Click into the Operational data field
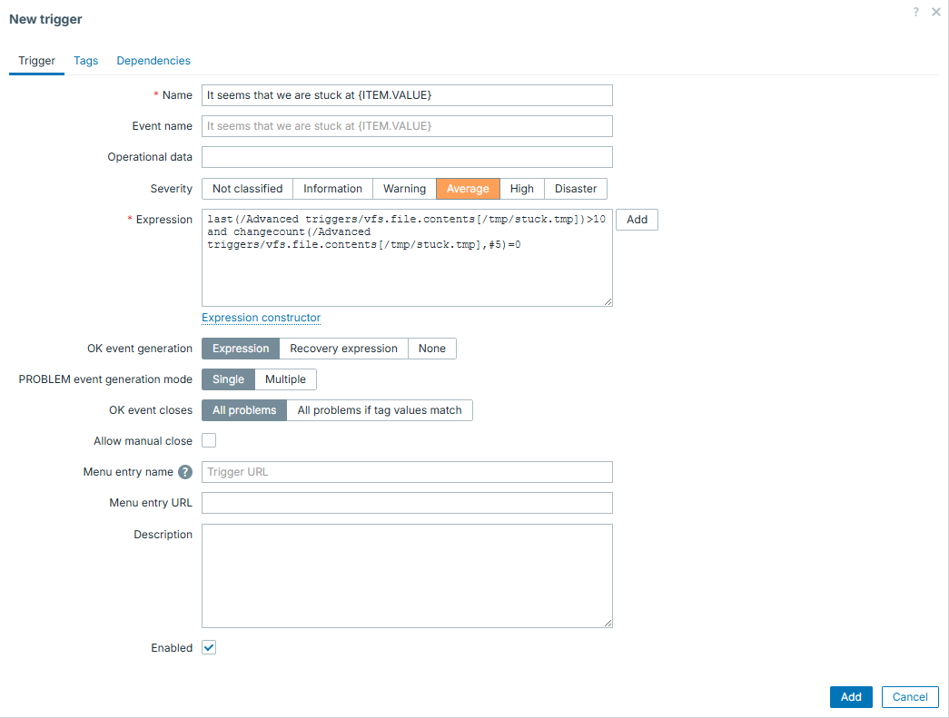This screenshot has width=949, height=718. (407, 157)
